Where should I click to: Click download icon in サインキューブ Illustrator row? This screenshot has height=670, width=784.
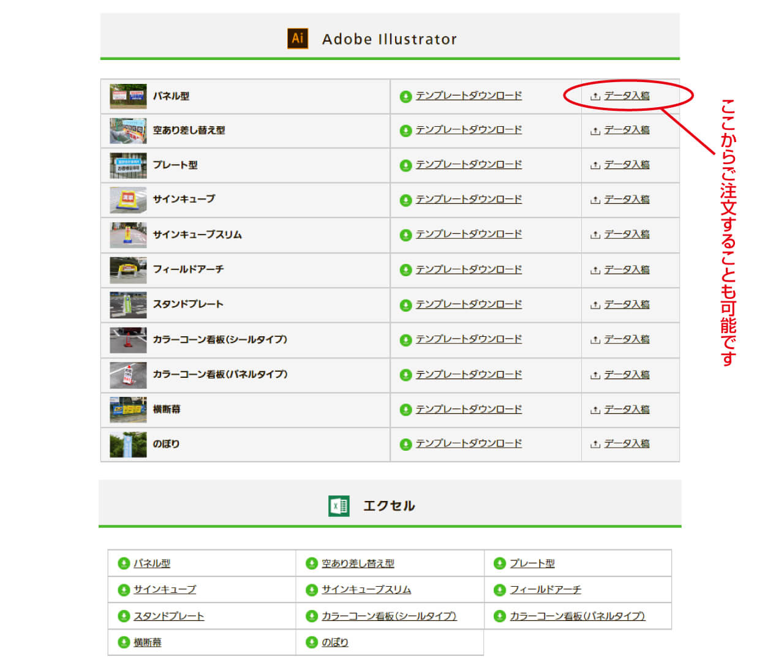coord(405,200)
